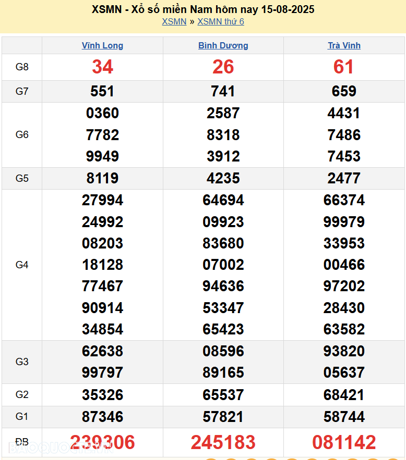Click Trà Vinh G5 number 2477

(x=344, y=178)
